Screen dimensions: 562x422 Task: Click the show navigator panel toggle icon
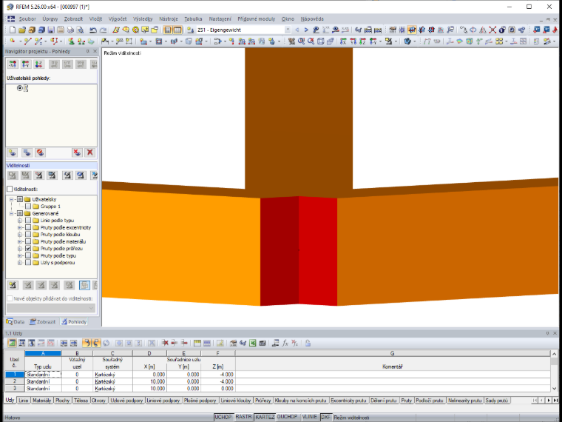pyautogui.click(x=168, y=30)
